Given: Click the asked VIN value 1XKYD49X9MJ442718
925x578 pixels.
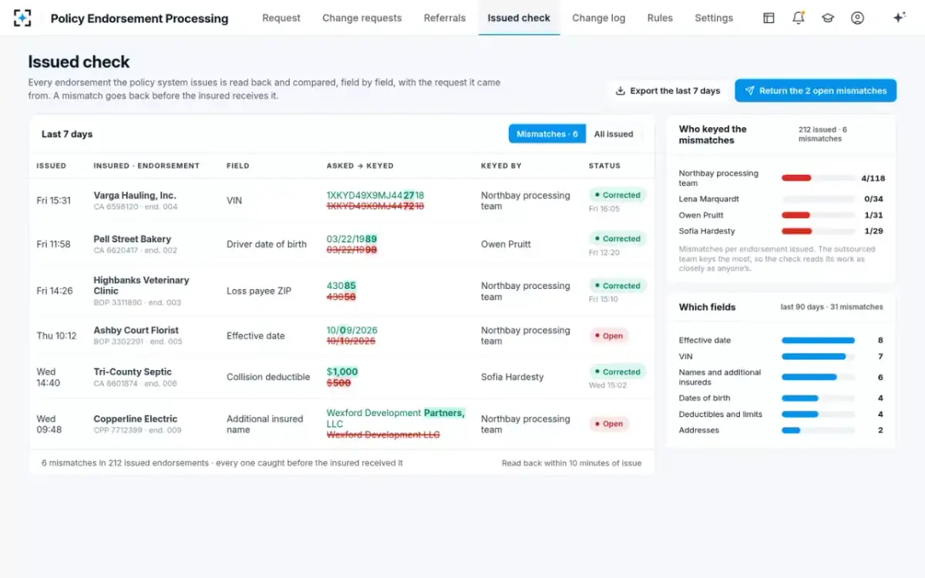Looking at the screenshot, I should pyautogui.click(x=375, y=196).
